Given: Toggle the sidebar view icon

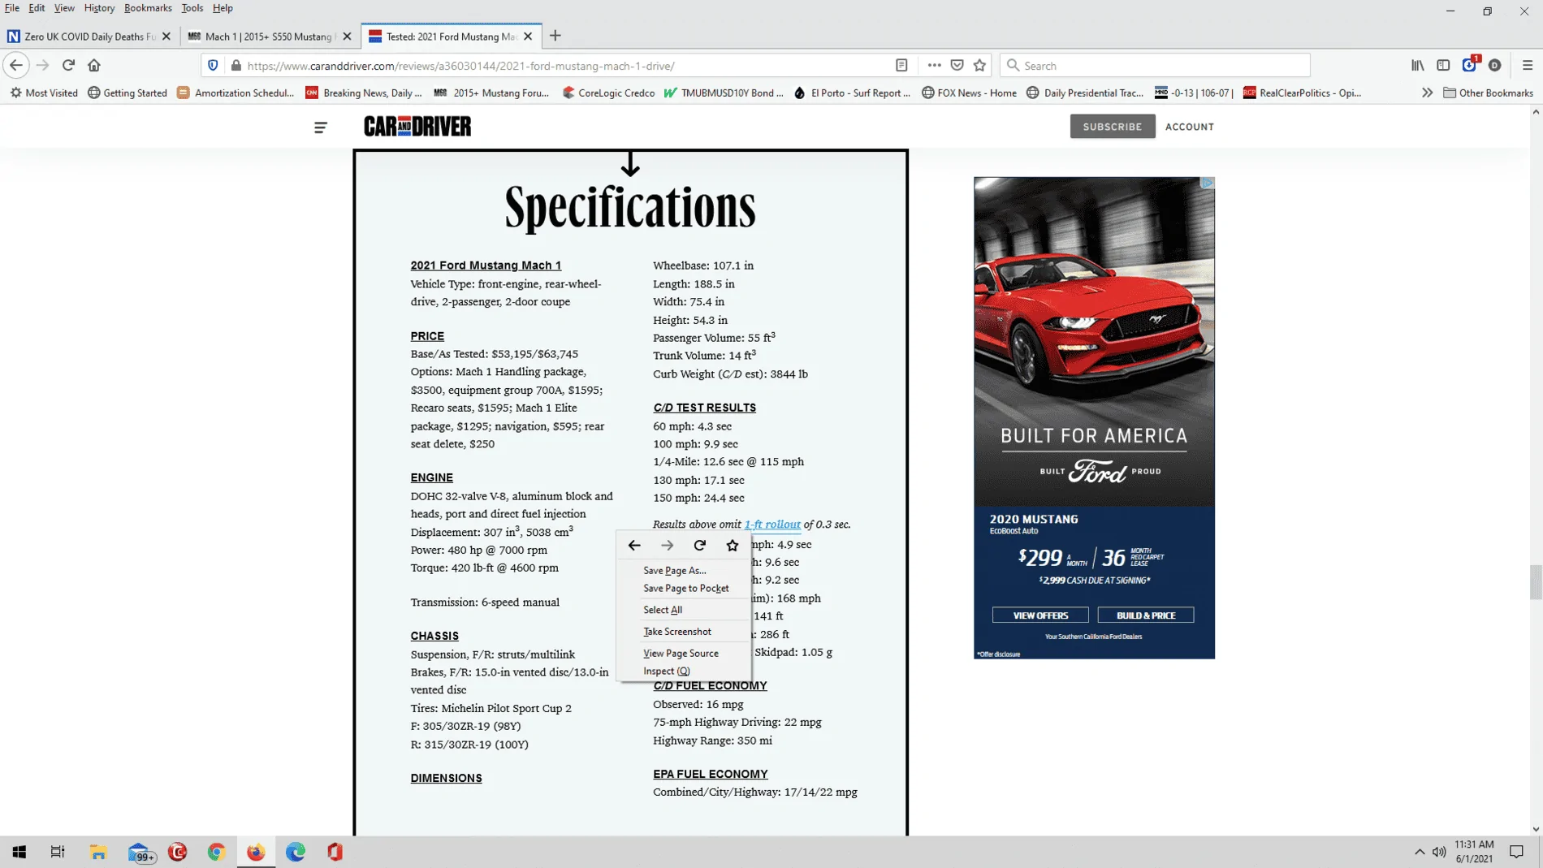Looking at the screenshot, I should (1443, 65).
